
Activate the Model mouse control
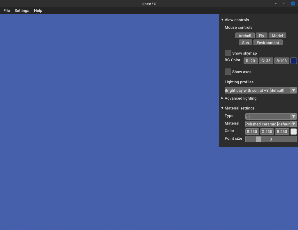[277, 35]
